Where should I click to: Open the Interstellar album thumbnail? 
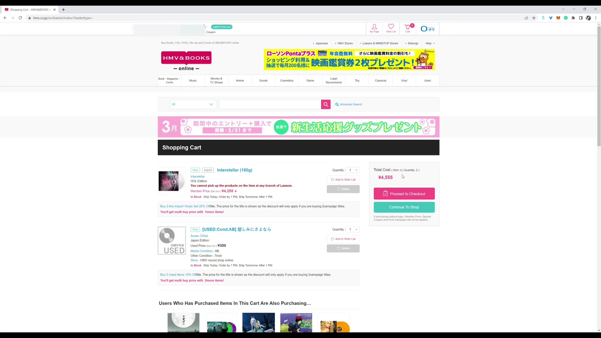tap(172, 181)
